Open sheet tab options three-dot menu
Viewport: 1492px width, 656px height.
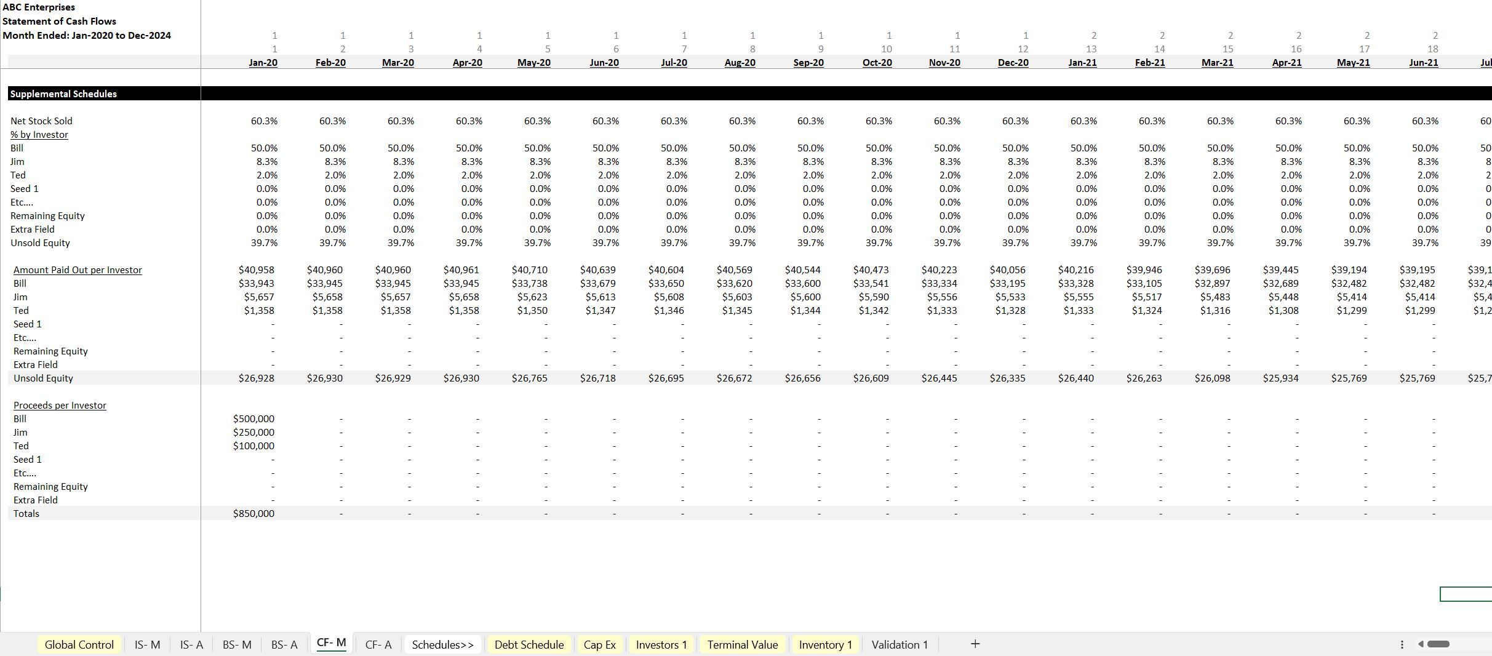coord(1402,644)
